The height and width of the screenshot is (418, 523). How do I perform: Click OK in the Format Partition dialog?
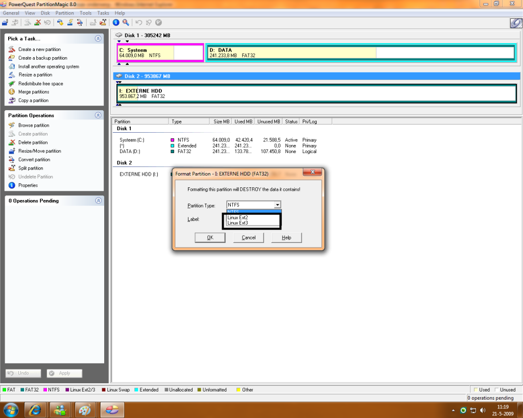point(210,238)
